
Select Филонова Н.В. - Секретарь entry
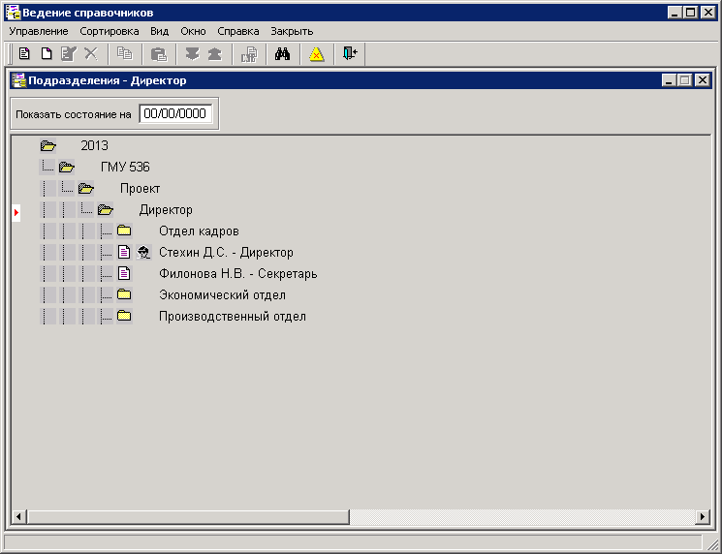pos(238,274)
